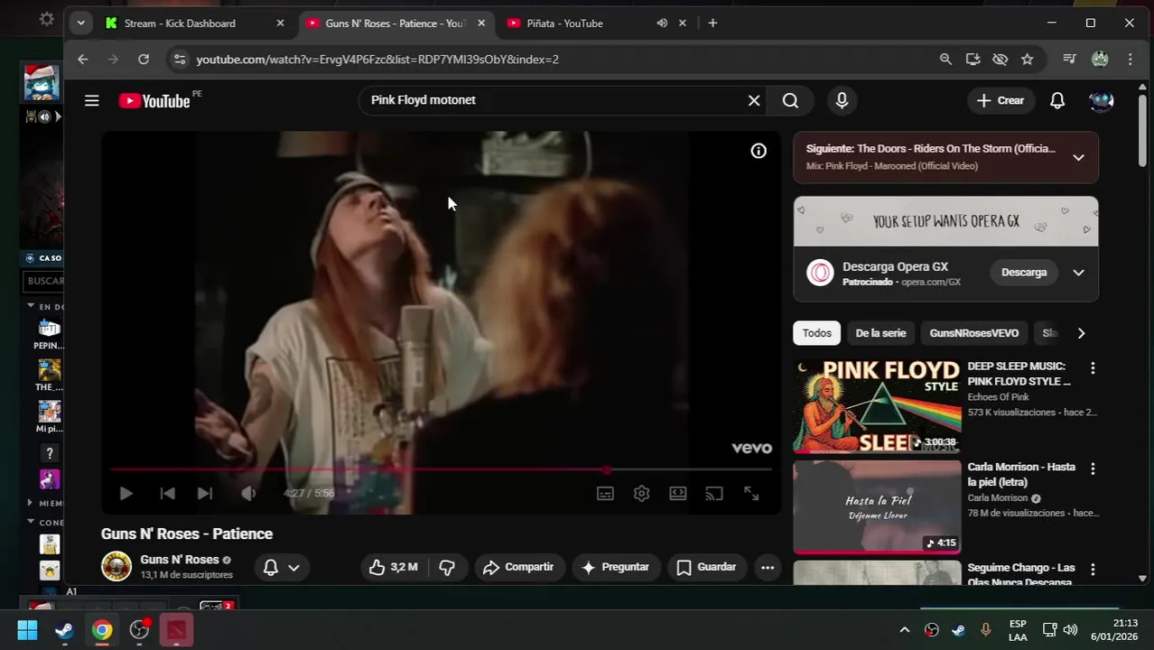Viewport: 1154px width, 650px height.
Task: Open the Windows Start menu
Action: tap(27, 629)
